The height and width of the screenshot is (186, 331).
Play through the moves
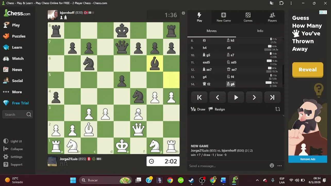point(236,97)
